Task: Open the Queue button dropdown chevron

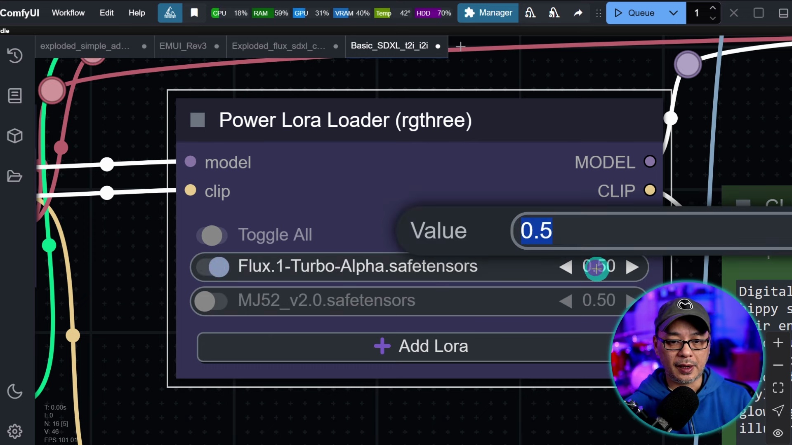Action: tap(673, 13)
